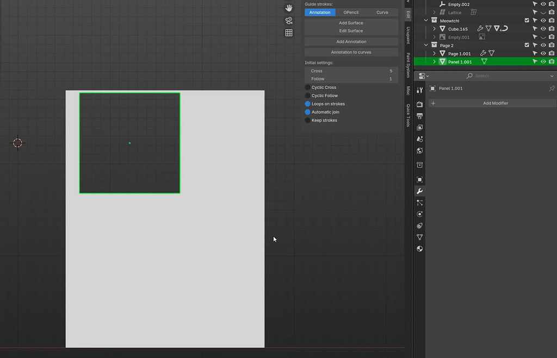Open Misc sidebar tab

click(x=408, y=91)
